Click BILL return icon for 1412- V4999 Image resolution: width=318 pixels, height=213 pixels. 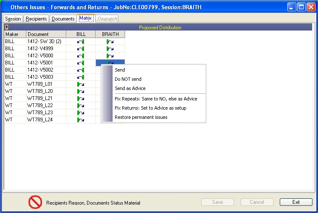click(81, 49)
